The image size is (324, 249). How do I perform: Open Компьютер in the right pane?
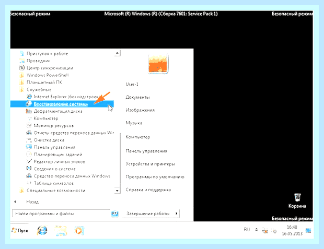138,137
